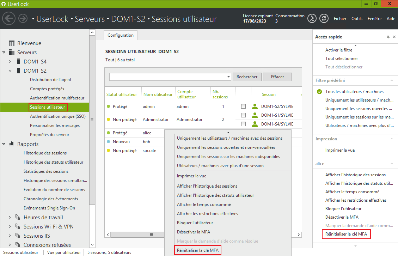Collapse the DOM1-S2 tree node
The width and height of the screenshot is (398, 256).
pyautogui.click(x=10, y=71)
